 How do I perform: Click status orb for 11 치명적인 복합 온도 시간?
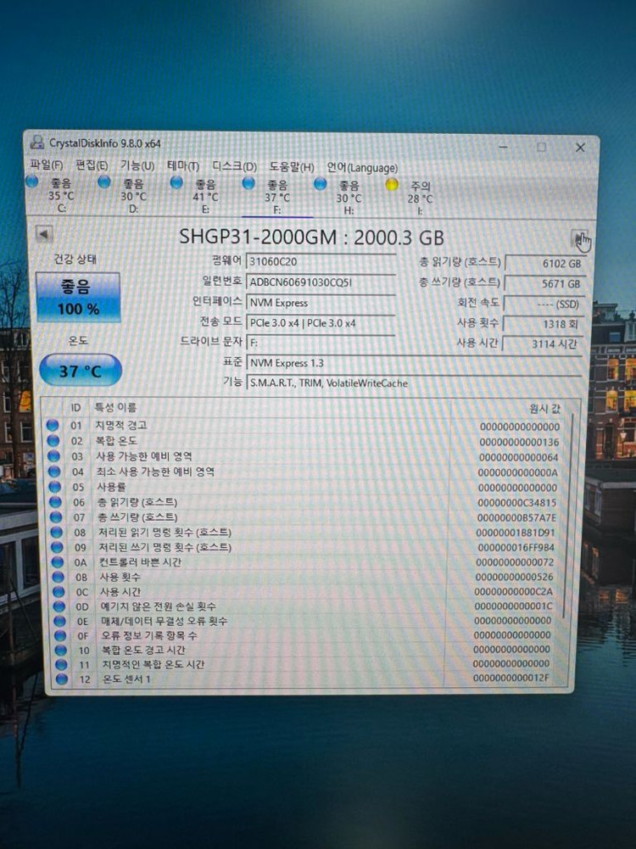[x=62, y=664]
